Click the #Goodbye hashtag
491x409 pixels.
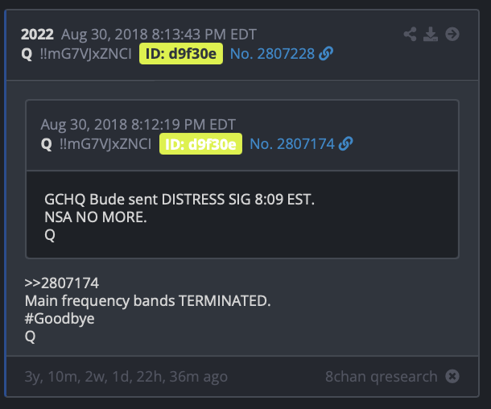tap(60, 319)
